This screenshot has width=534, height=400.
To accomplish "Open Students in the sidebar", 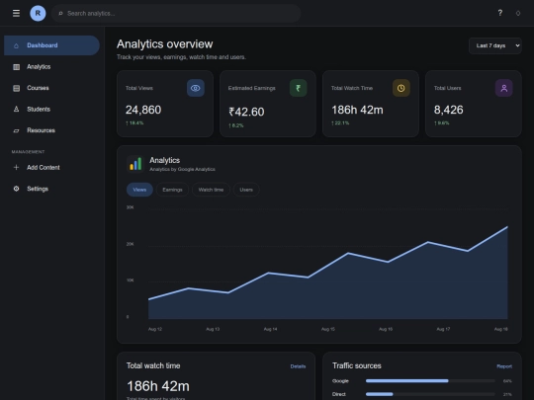I will pos(51,110).
